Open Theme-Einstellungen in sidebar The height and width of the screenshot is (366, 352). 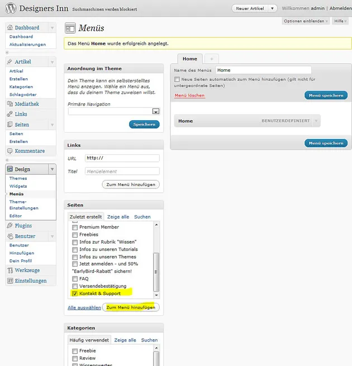pyautogui.click(x=24, y=205)
